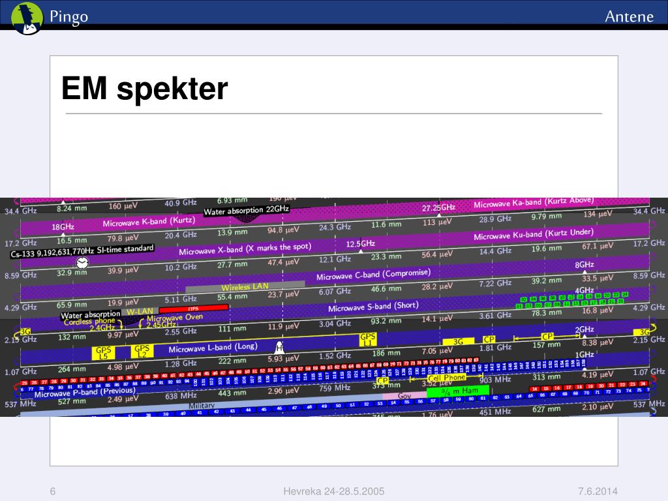Click the yellow Cell Phone label
668x501 pixels.
coord(446,378)
